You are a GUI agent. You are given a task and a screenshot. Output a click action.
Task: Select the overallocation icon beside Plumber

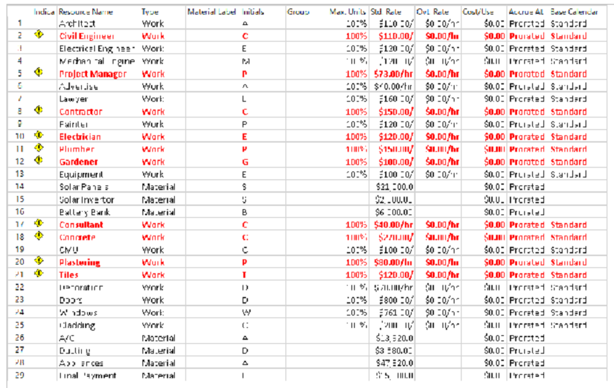coord(39,148)
